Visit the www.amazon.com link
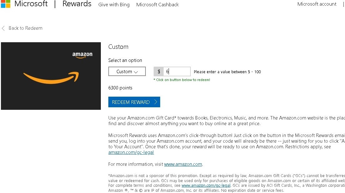Screen dimensions: 345x193 tap(183, 164)
